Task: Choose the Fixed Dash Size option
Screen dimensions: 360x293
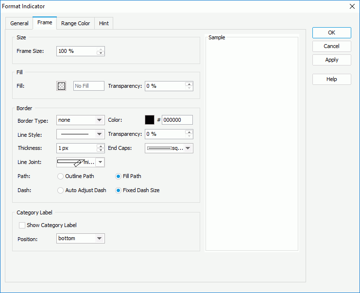Action: coord(119,191)
